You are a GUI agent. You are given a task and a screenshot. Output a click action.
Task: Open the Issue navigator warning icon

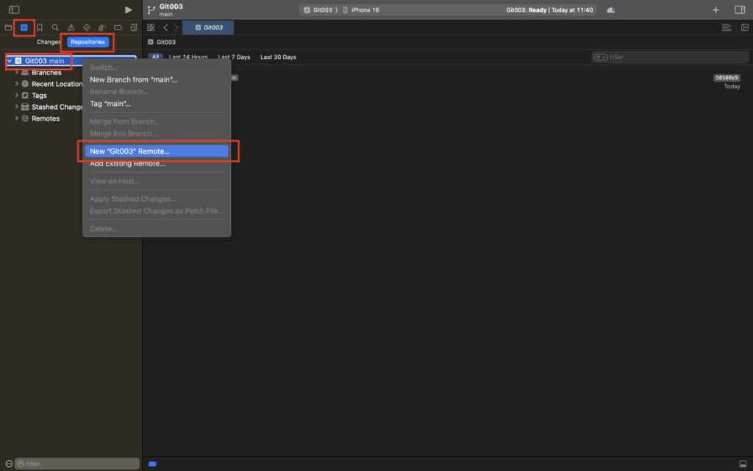click(71, 27)
